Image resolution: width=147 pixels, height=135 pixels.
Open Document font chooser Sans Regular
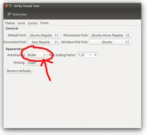[x=44, y=42]
